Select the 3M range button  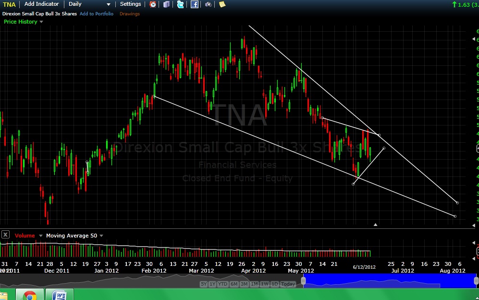click(x=244, y=284)
